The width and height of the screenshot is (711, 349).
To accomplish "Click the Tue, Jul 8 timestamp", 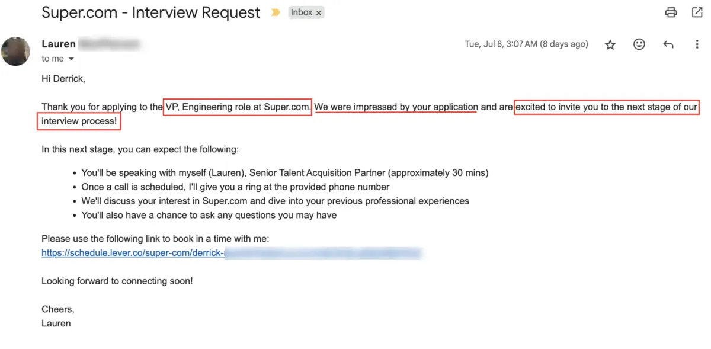I will pyautogui.click(x=526, y=44).
